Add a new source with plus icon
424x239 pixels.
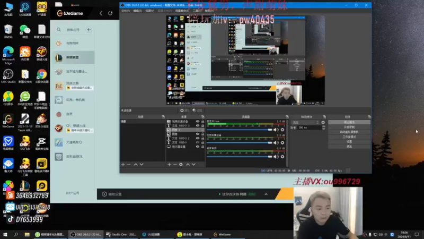(169, 164)
